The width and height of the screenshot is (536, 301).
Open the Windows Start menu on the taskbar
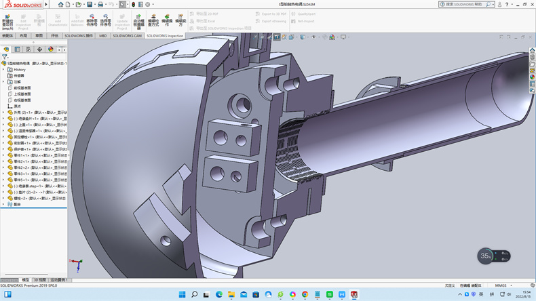point(180,294)
